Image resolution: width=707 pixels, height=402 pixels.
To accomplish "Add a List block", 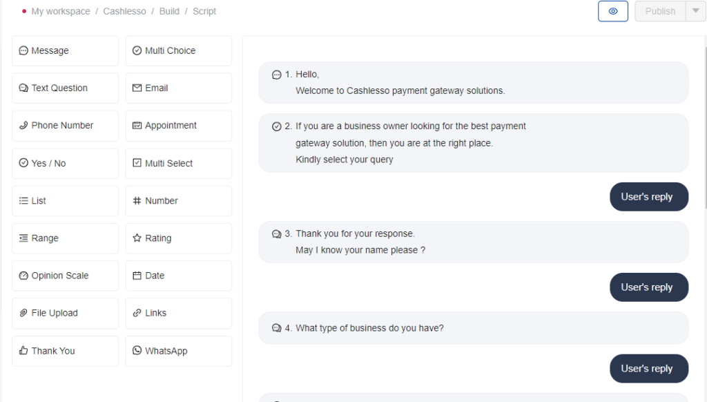I will 66,201.
